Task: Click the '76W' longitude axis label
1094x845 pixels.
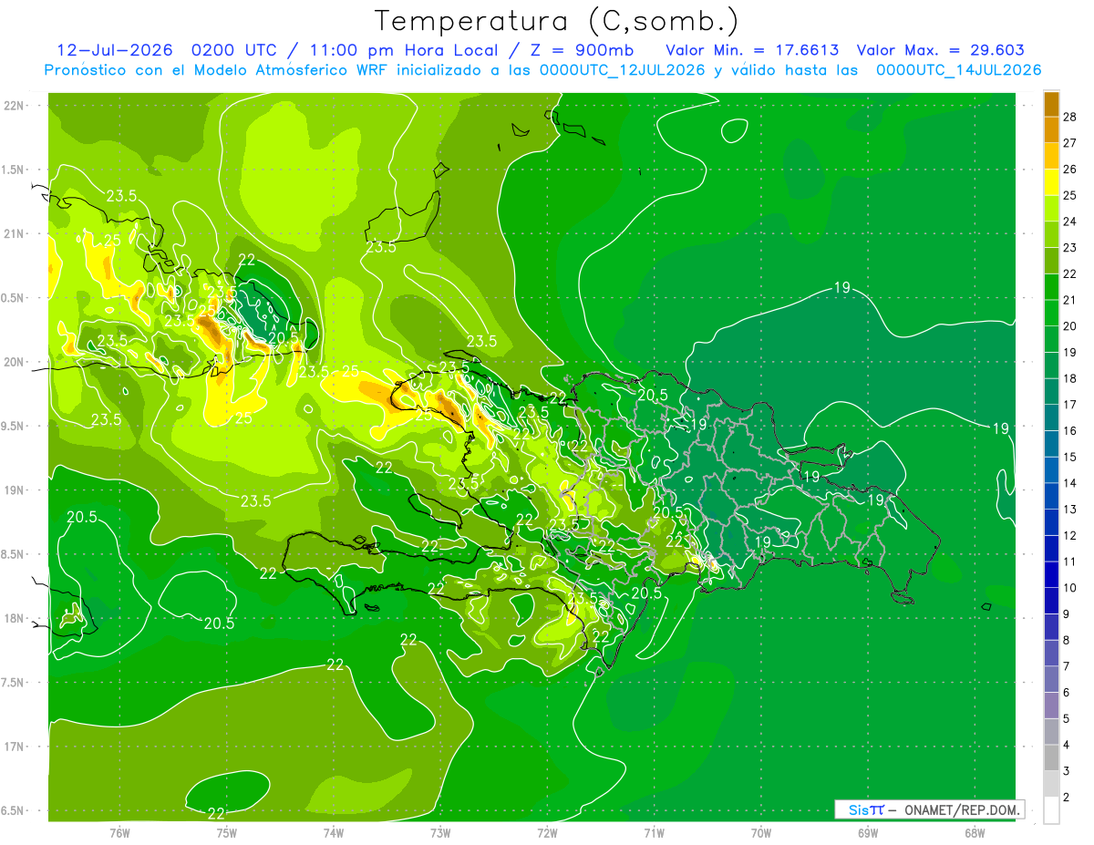Action: point(119,832)
